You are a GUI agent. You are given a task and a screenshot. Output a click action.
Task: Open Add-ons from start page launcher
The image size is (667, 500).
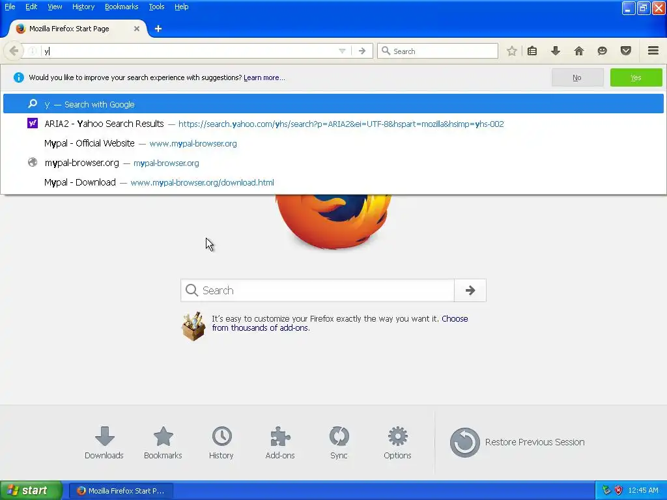280,443
